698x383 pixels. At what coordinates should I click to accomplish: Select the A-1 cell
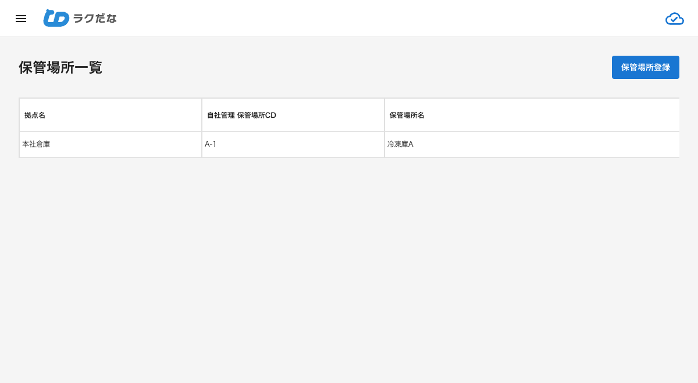click(x=293, y=144)
